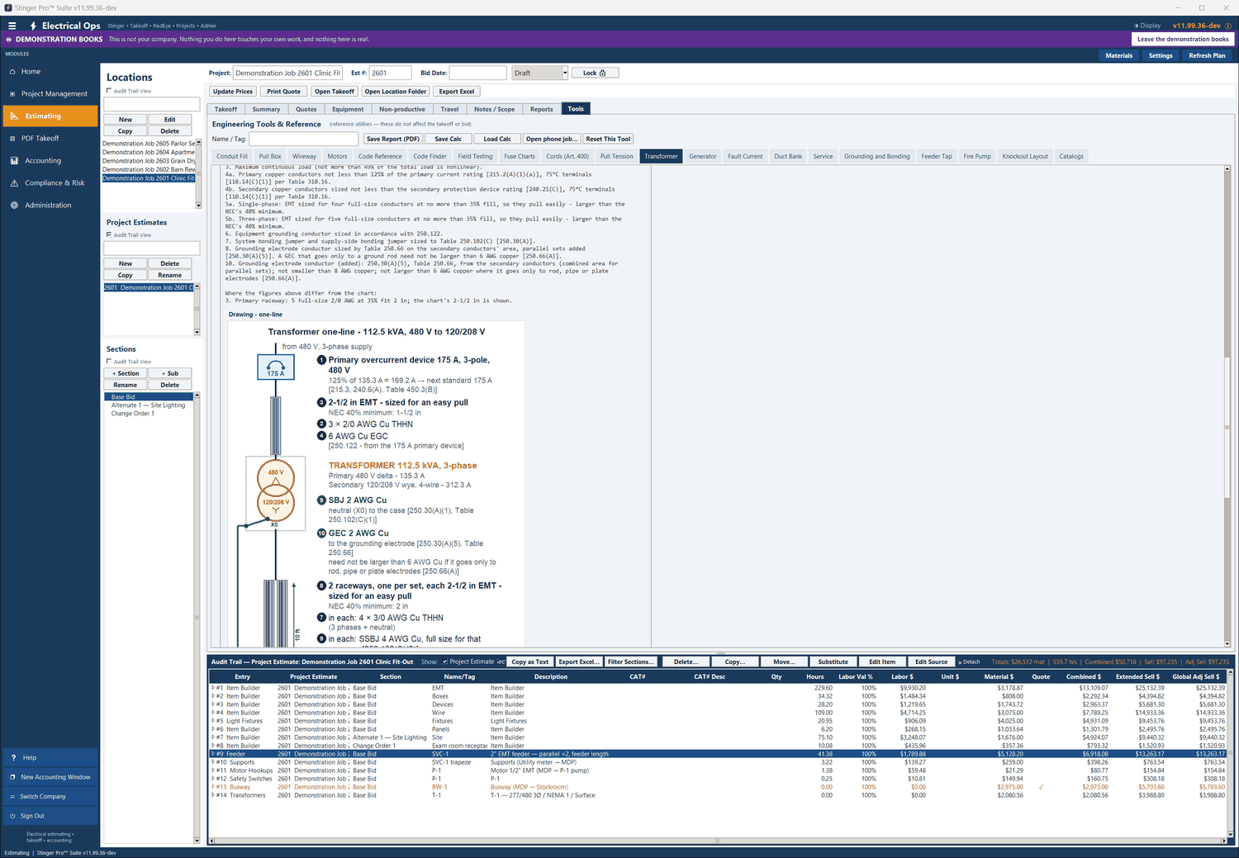1239x858 pixels.
Task: Select the Alternate 1 — Site Lighting section
Action: point(149,405)
